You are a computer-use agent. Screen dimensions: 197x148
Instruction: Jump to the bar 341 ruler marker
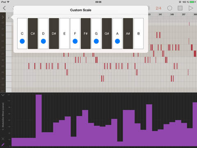tap(160, 14)
